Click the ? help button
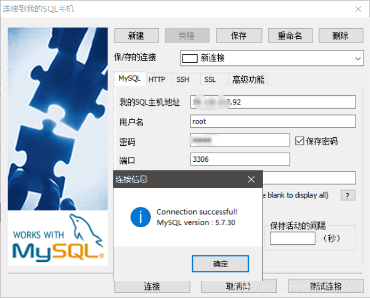370x298 pixels. pyautogui.click(x=348, y=195)
